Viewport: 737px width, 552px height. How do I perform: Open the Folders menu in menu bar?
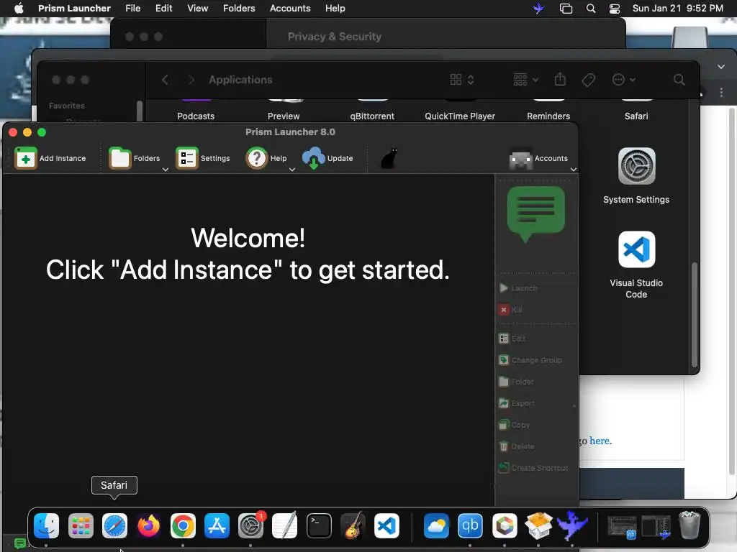coord(239,8)
